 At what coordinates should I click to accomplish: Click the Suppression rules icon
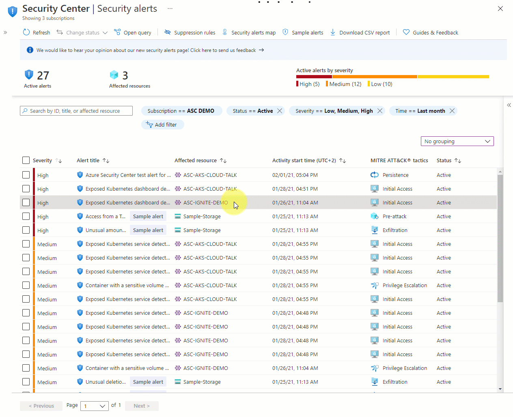167,32
